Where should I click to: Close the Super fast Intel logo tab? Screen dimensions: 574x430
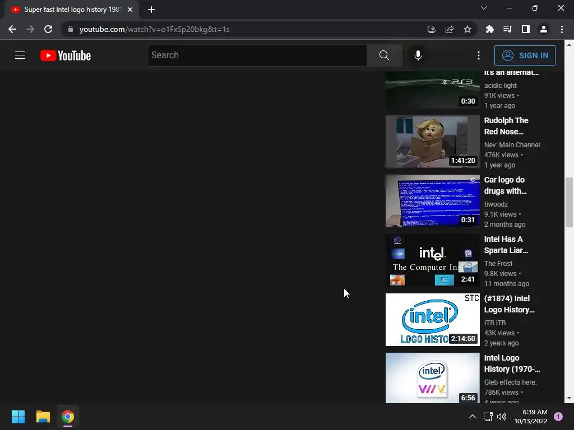point(130,10)
